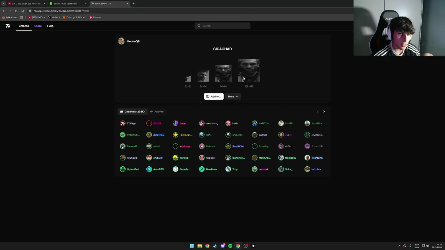
Task: Go to the Store page
Action: [x=38, y=26]
